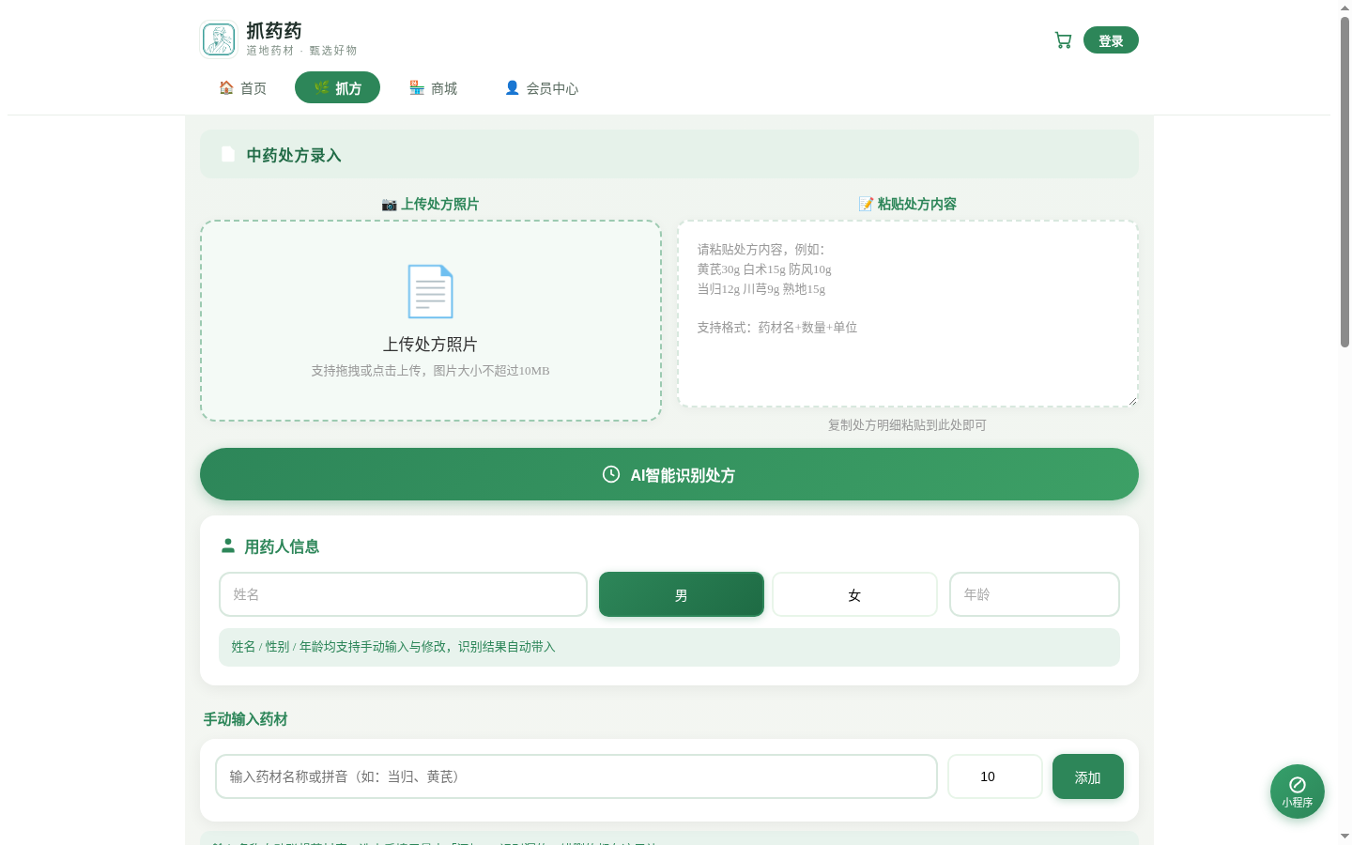This screenshot has width=1352, height=845.
Task: Go to the 首页 home tab
Action: (242, 87)
